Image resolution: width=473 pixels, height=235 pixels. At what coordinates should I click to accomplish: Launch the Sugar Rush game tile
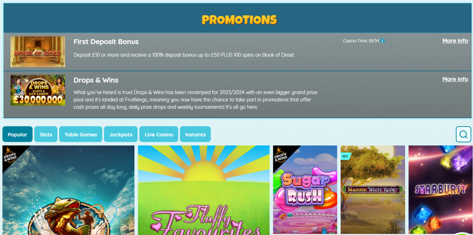pyautogui.click(x=305, y=190)
